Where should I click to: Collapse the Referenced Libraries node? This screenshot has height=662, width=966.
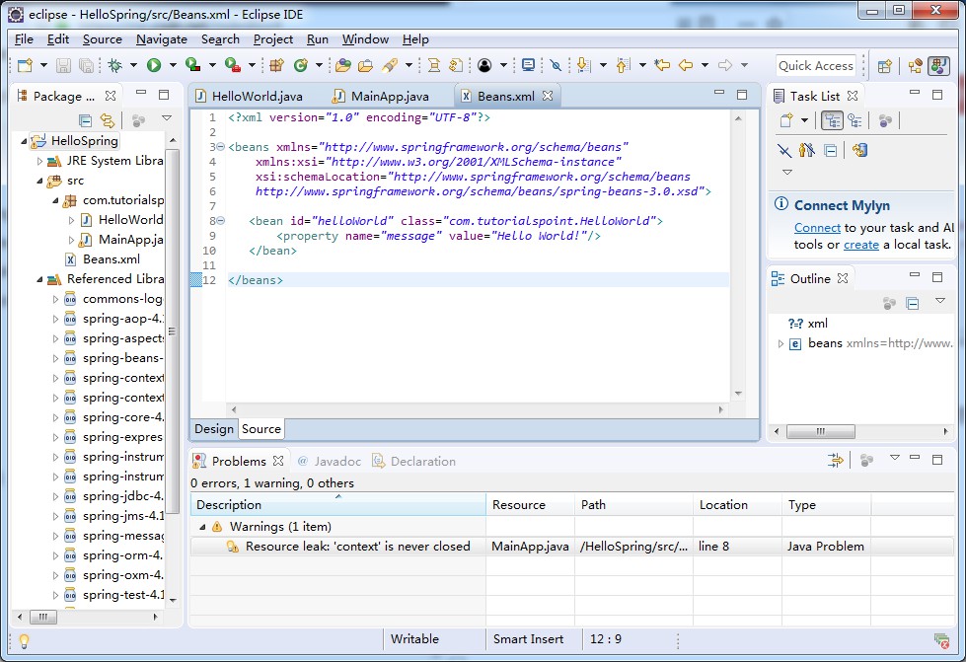tap(39, 279)
